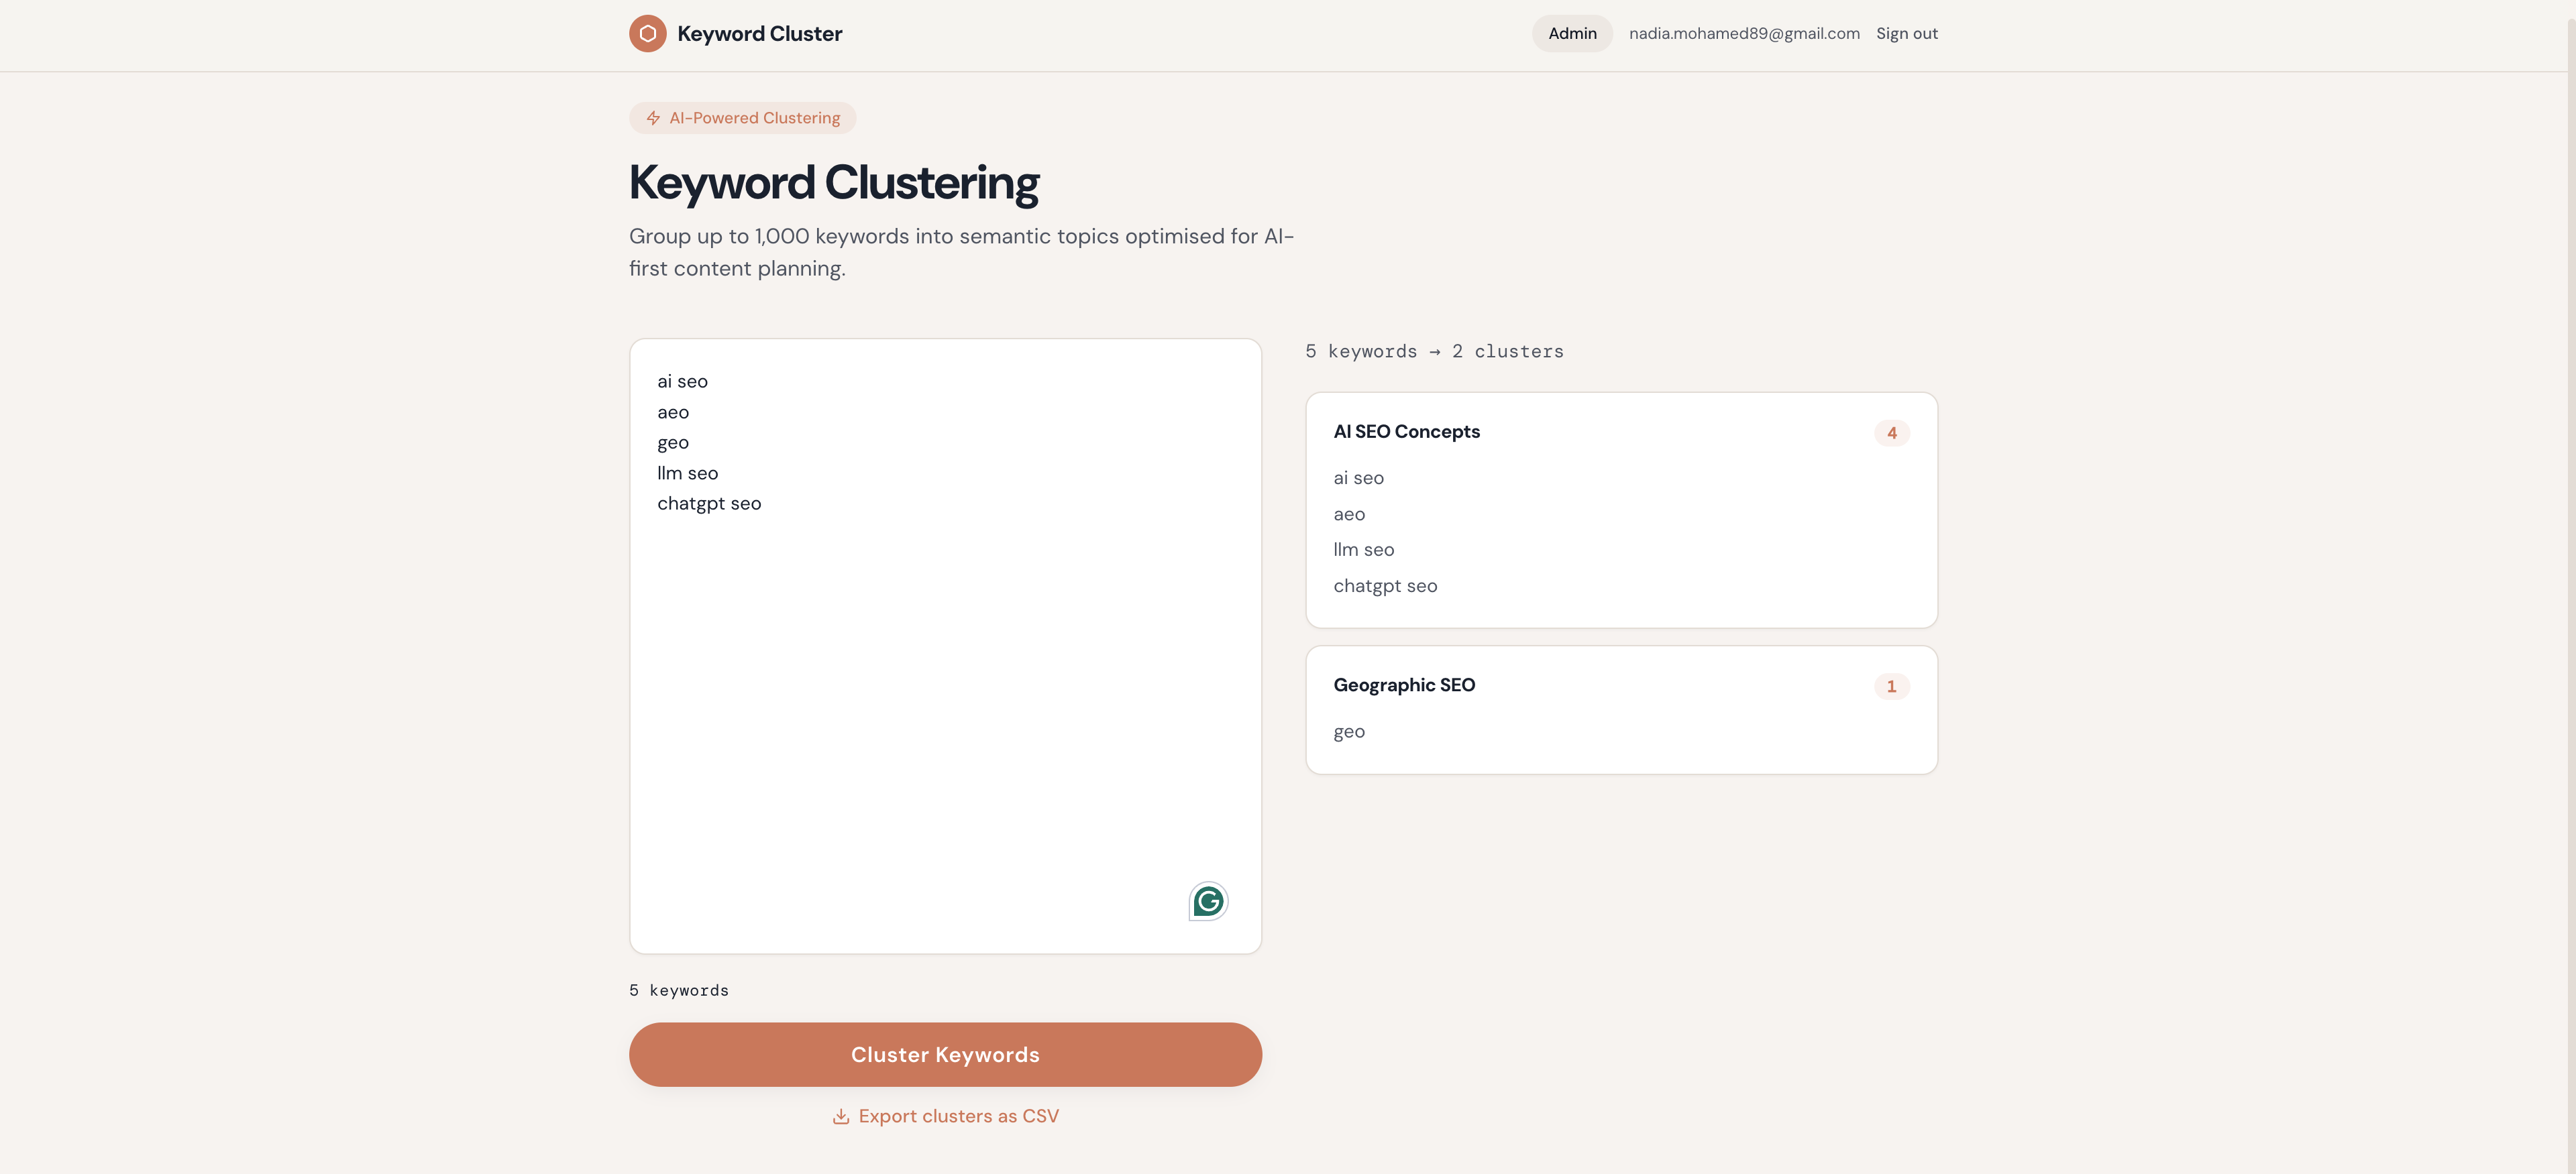The image size is (2576, 1174).
Task: Click the AI SEO Concepts cluster title
Action: 1406,432
